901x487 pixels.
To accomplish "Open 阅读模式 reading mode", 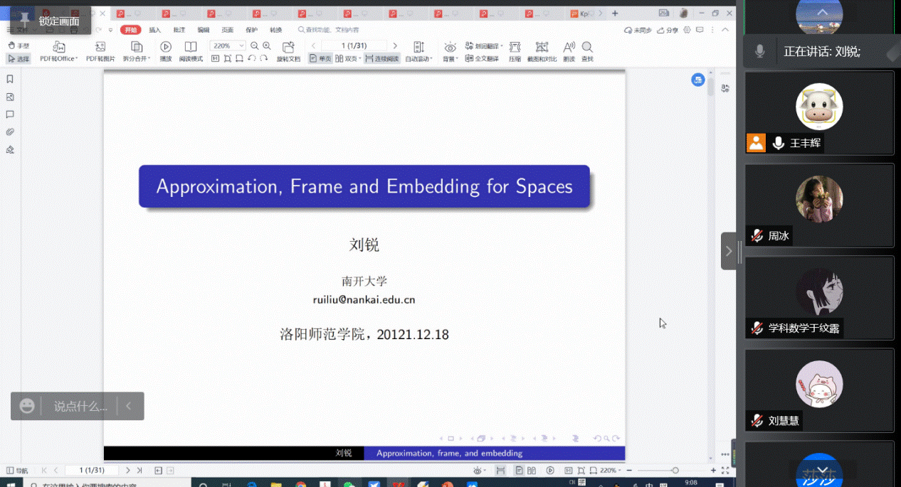I will pos(191,51).
